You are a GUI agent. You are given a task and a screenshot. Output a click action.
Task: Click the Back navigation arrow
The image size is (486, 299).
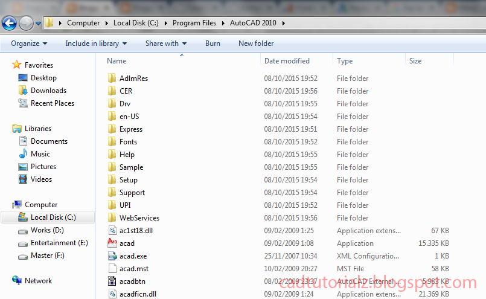[9, 23]
